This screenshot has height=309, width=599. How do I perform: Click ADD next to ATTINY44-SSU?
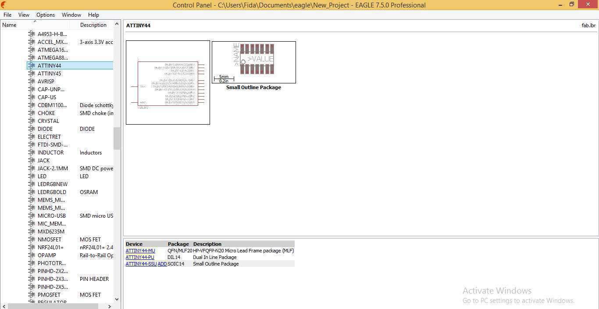click(x=162, y=264)
